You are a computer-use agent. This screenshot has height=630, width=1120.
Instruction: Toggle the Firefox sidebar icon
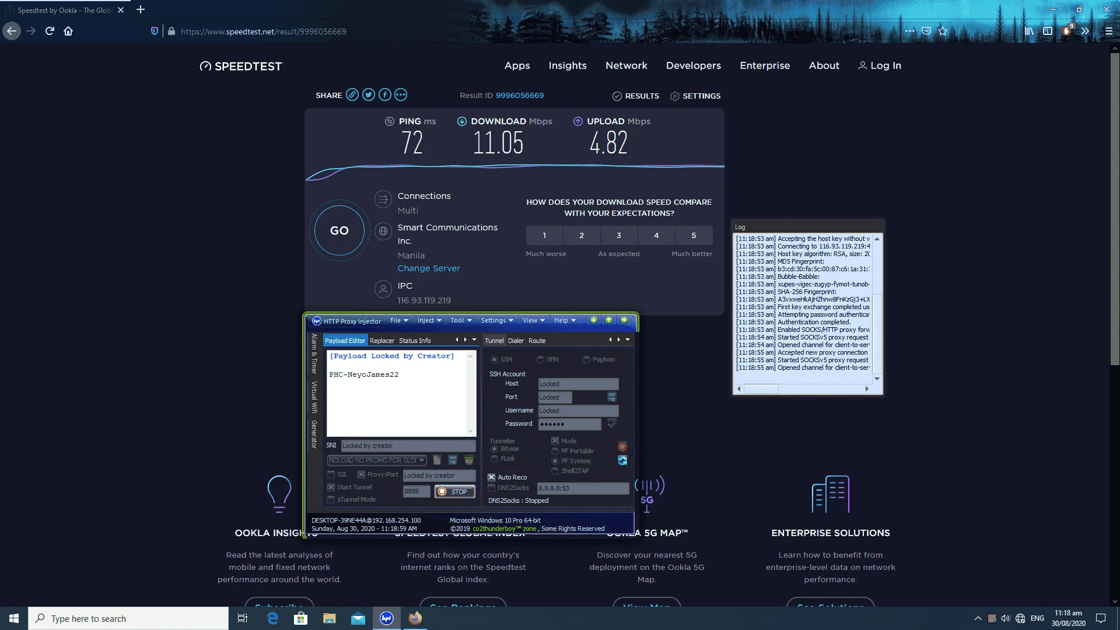tap(1048, 31)
